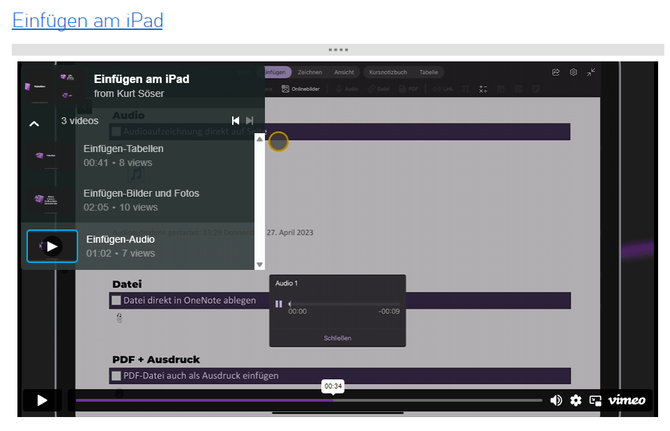Click the play overlay on Einfügen-Audio thumbnail
Screen dimensions: 670x431
click(x=52, y=246)
